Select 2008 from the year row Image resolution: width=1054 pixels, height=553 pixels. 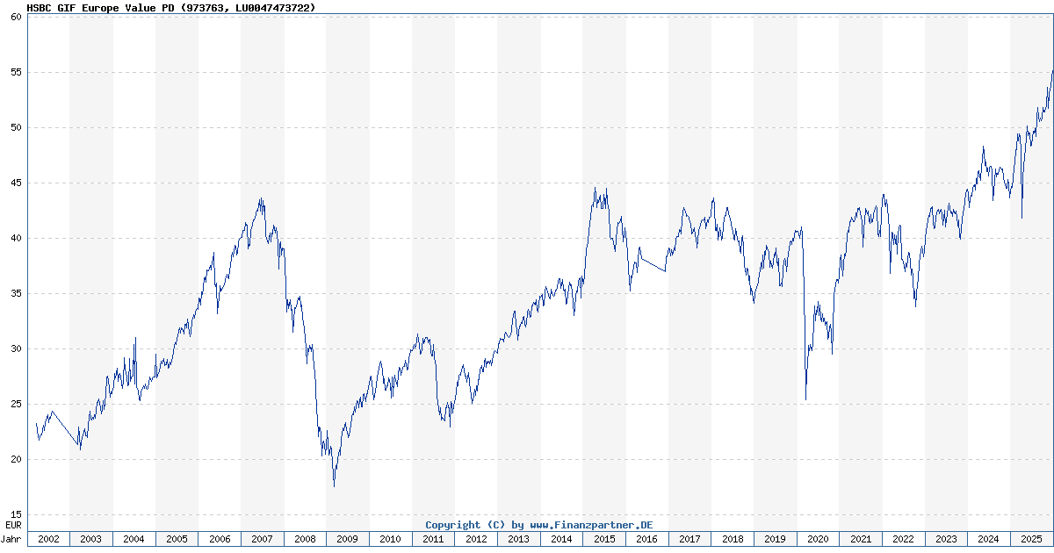coord(306,540)
